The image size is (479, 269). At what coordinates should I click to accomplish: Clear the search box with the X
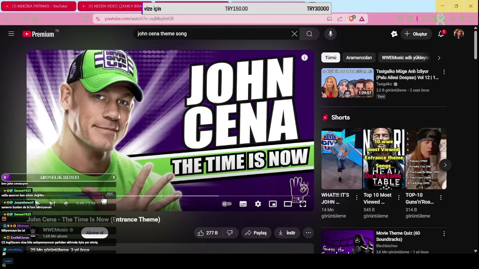[295, 34]
